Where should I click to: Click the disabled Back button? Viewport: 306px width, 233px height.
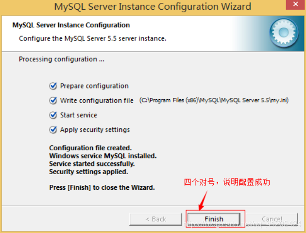tap(156, 219)
